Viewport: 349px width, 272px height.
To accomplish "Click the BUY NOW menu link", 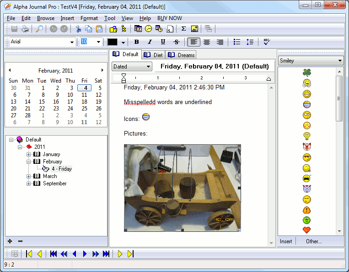I will tap(169, 18).
